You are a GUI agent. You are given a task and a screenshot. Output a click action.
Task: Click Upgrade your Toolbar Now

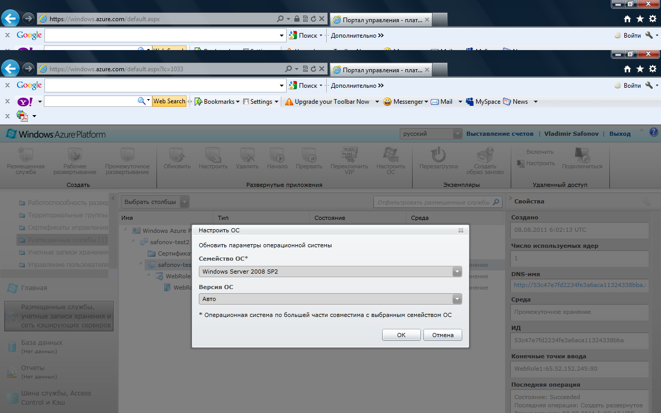click(327, 102)
